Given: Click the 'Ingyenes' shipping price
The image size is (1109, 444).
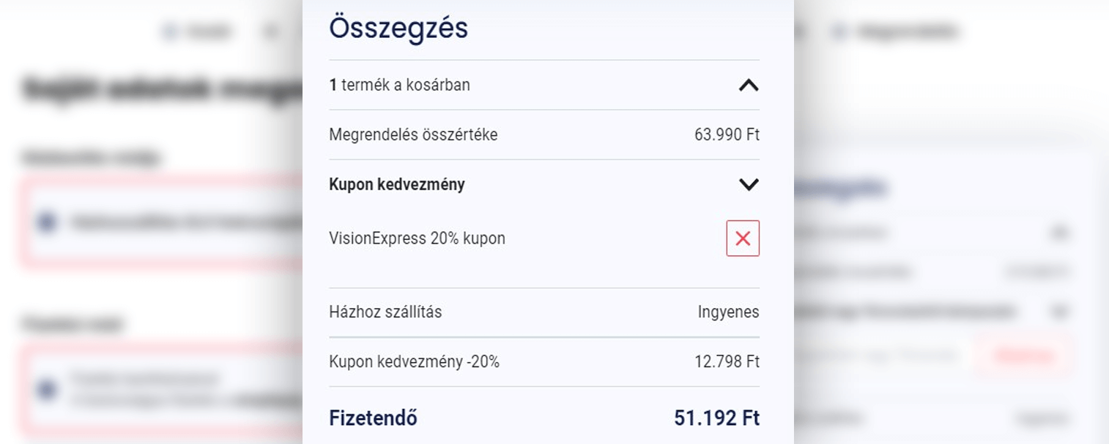Looking at the screenshot, I should (x=728, y=312).
